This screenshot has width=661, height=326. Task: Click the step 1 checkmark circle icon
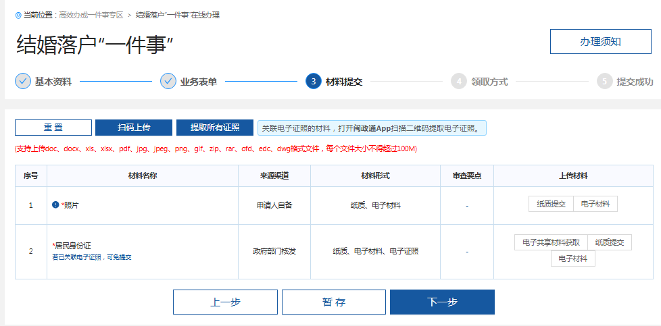tap(23, 82)
